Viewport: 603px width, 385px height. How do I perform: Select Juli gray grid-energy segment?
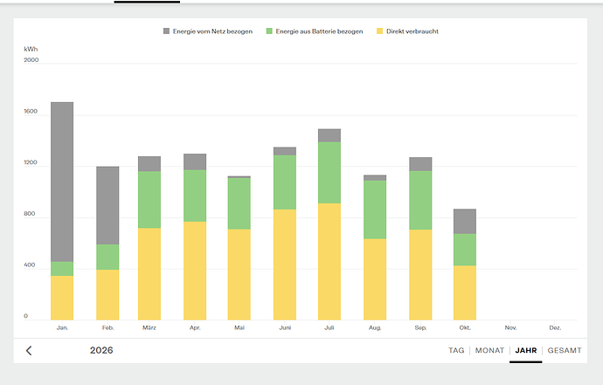tap(329, 135)
